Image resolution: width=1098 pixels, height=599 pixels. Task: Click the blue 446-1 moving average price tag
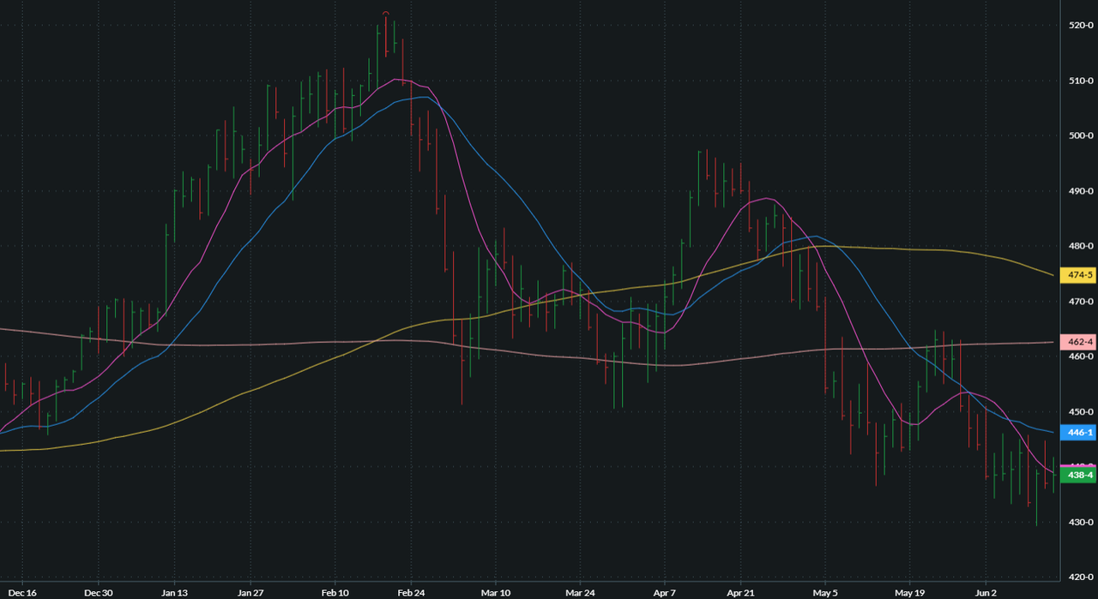pyautogui.click(x=1078, y=433)
